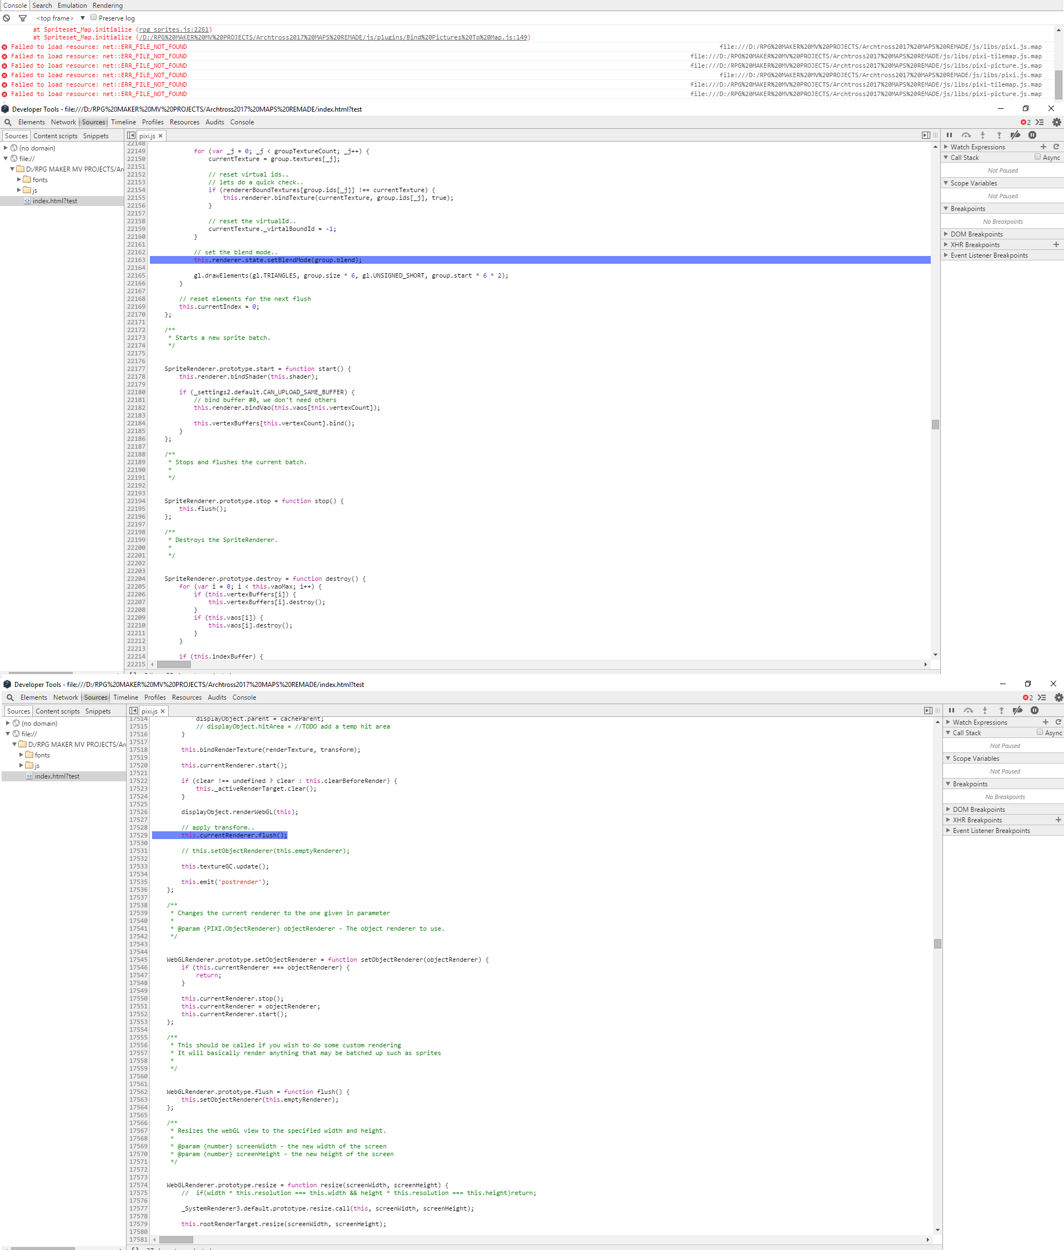
Task: Toggle pause on exceptions in the line 22163 window
Action: coord(1032,135)
